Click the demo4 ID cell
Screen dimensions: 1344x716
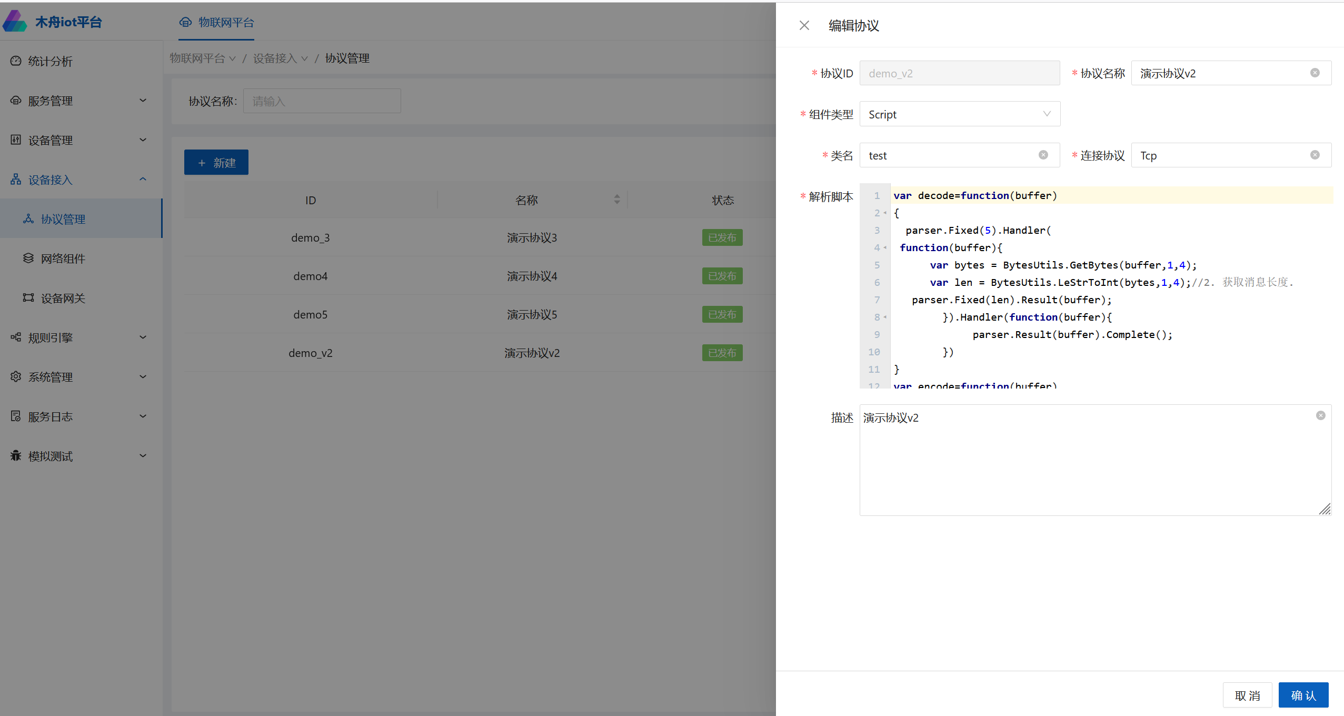point(311,276)
